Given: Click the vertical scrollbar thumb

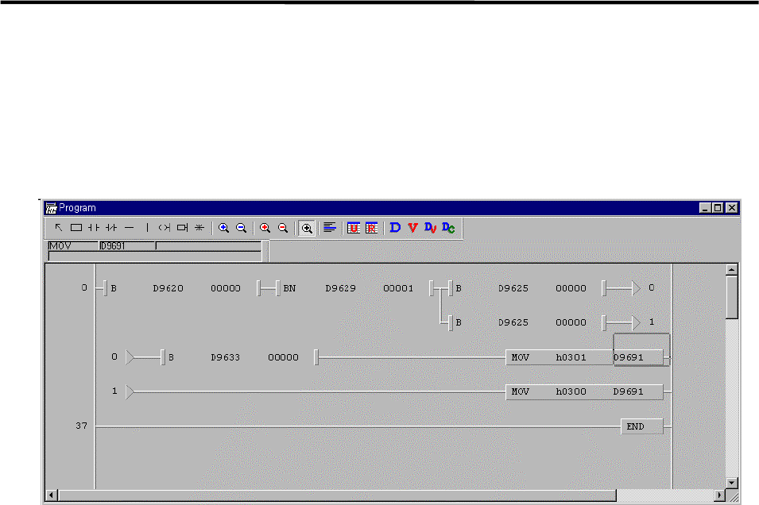Looking at the screenshot, I should (x=732, y=297).
